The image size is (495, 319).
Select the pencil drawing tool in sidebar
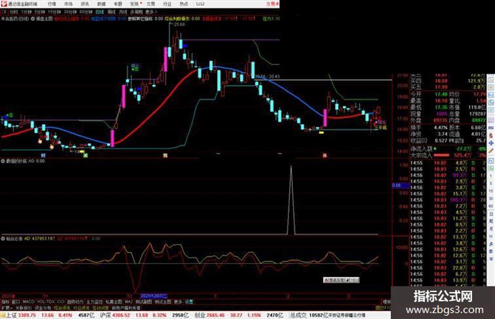click(491, 151)
